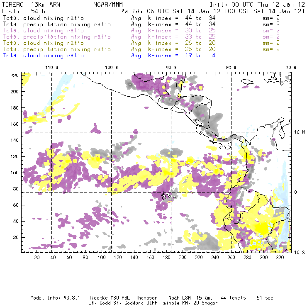This screenshot has height=307, width=307.
Task: Click the '90 W' longitude label
Action: (x=171, y=68)
